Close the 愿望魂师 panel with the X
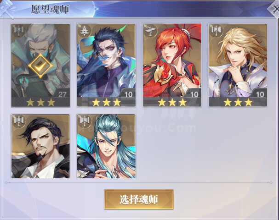Viewport: 279px width, 220px height. point(274,9)
